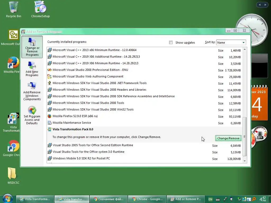
Task: Click sidebar previous gadget page arrow
Action: pos(259,5)
